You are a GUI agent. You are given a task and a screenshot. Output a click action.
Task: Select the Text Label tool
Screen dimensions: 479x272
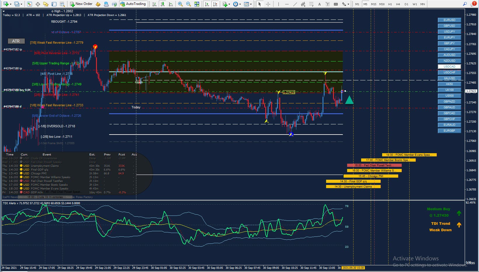pyautogui.click(x=328, y=4)
